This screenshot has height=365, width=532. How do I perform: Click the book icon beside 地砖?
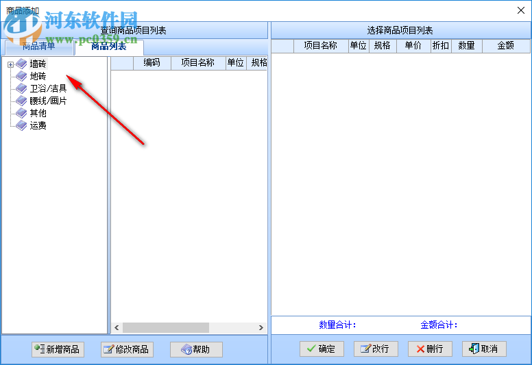(x=21, y=76)
